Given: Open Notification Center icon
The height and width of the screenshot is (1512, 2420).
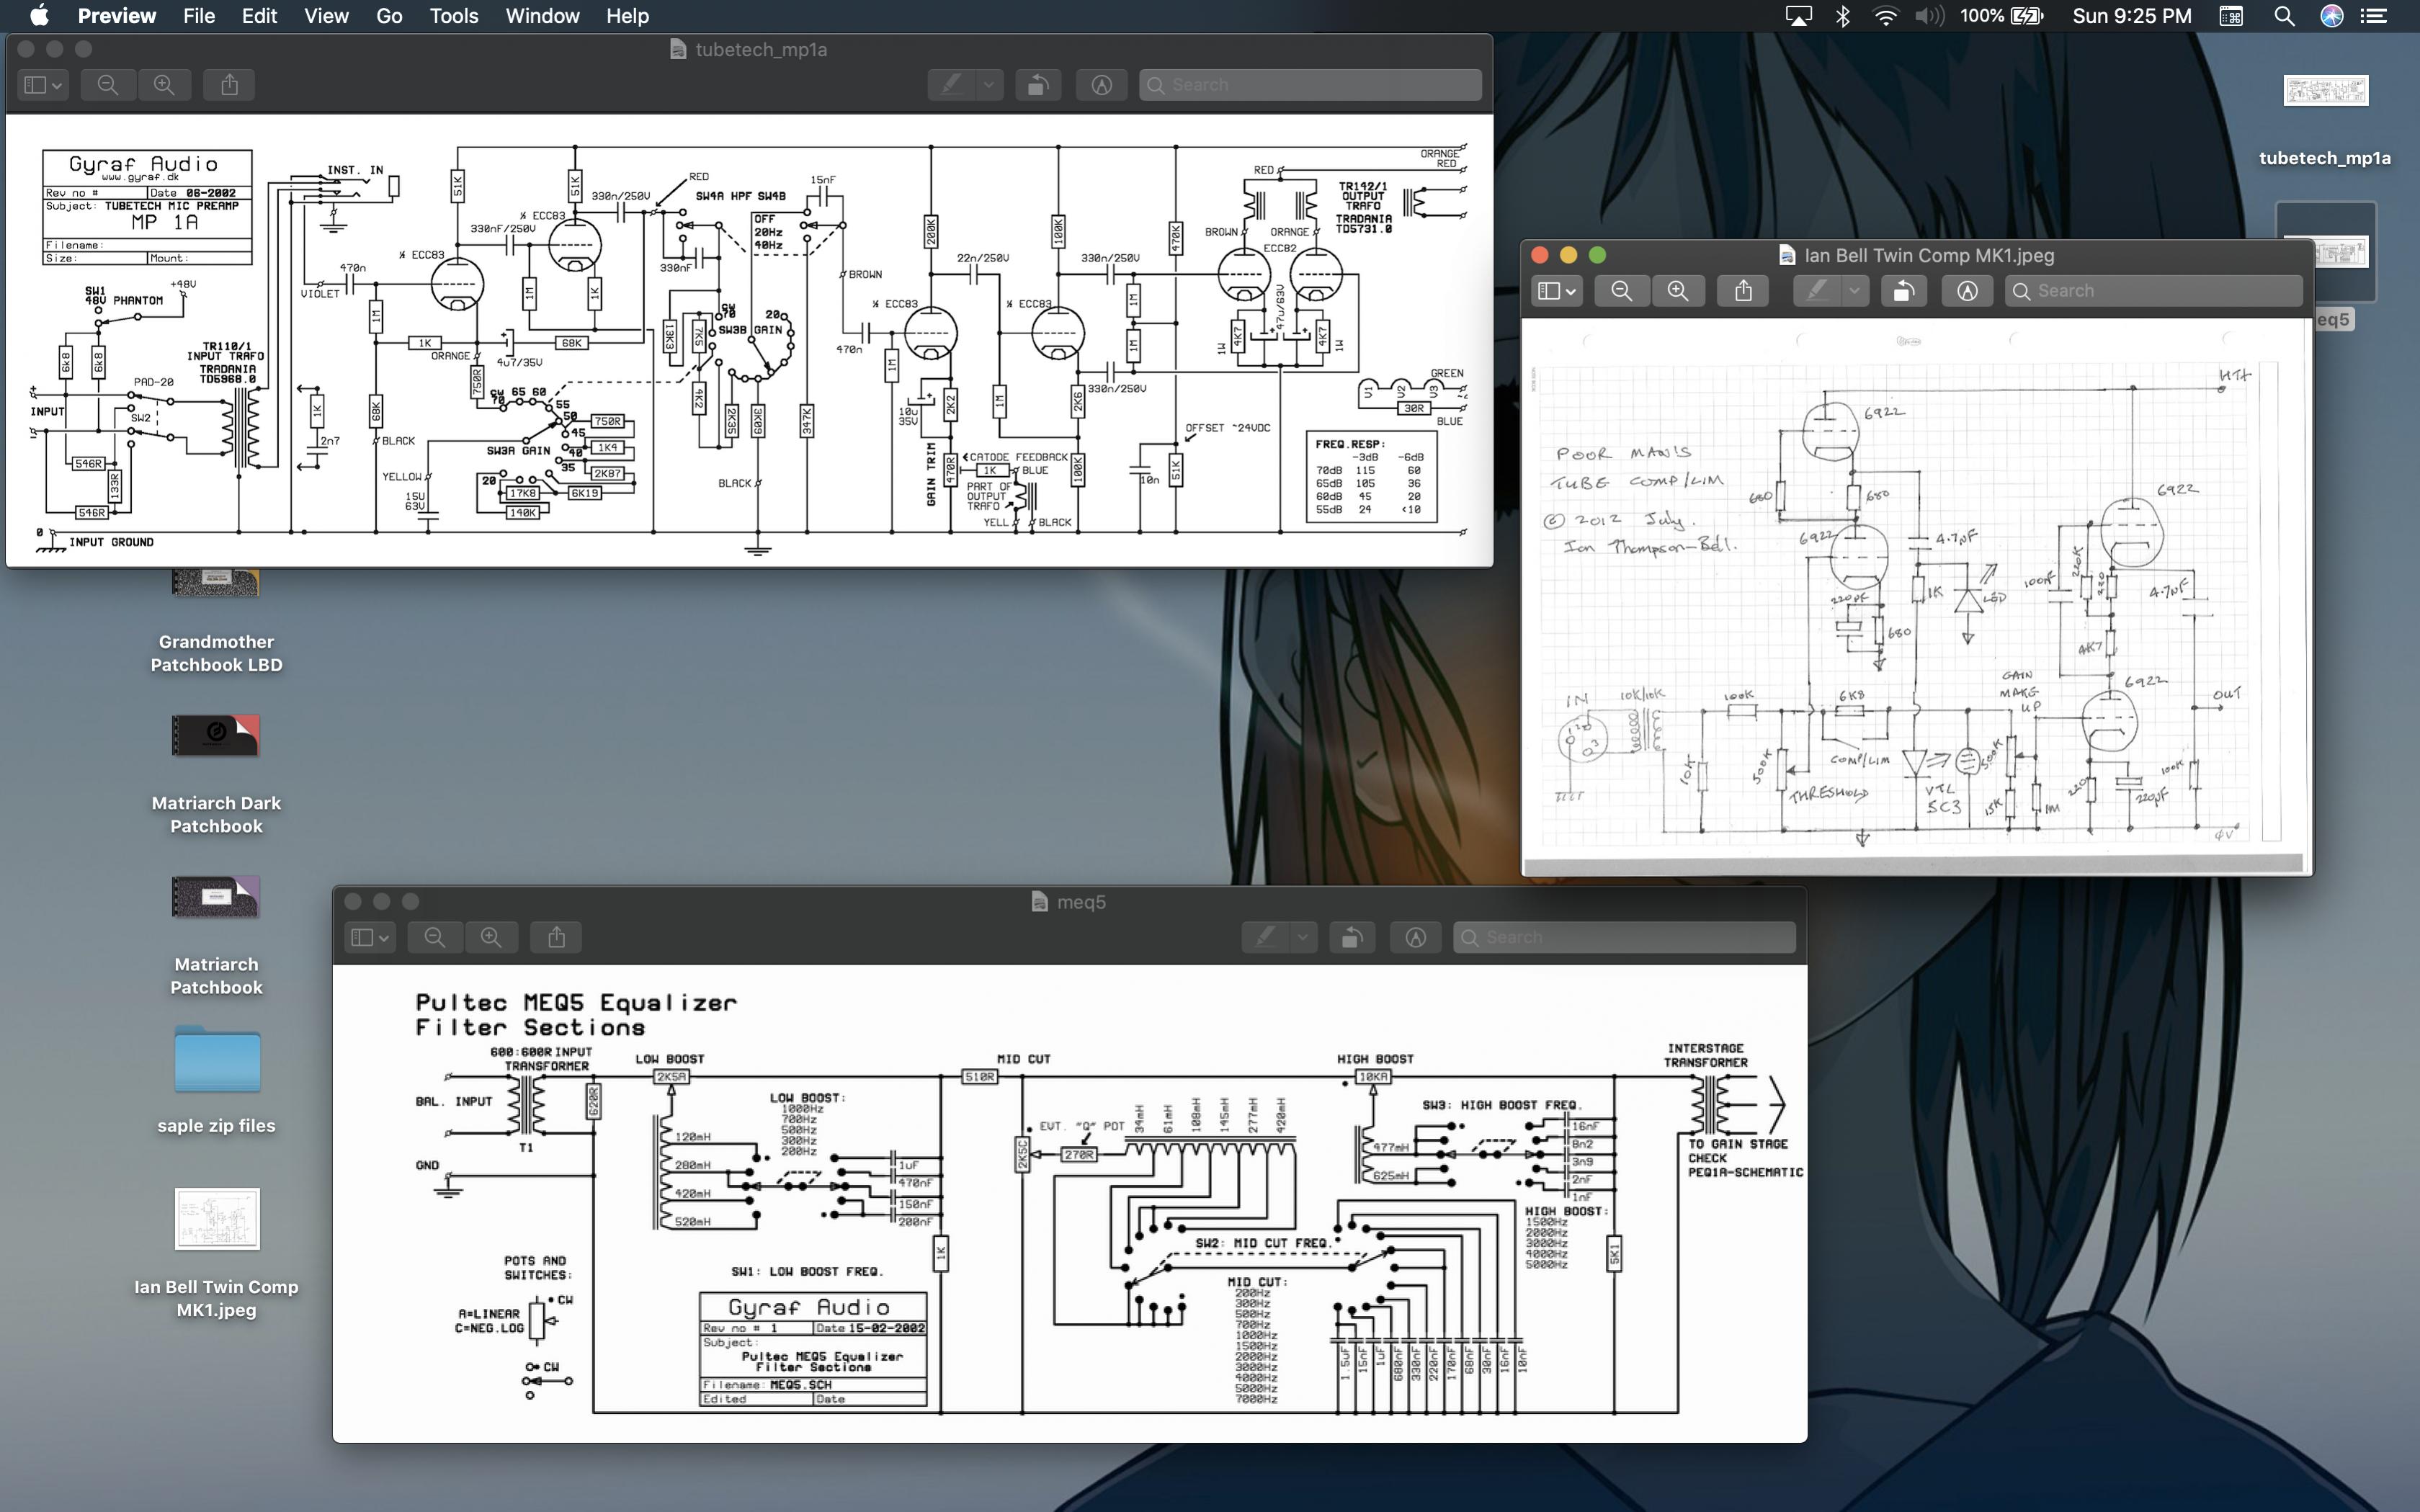Looking at the screenshot, I should pyautogui.click(x=2374, y=16).
